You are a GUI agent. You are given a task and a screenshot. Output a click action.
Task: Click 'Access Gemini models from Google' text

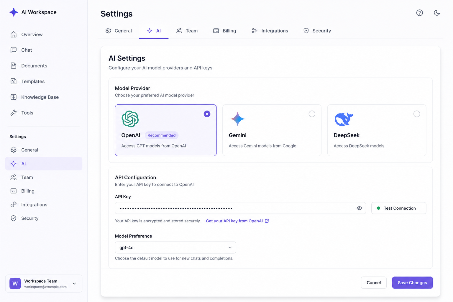(x=262, y=146)
